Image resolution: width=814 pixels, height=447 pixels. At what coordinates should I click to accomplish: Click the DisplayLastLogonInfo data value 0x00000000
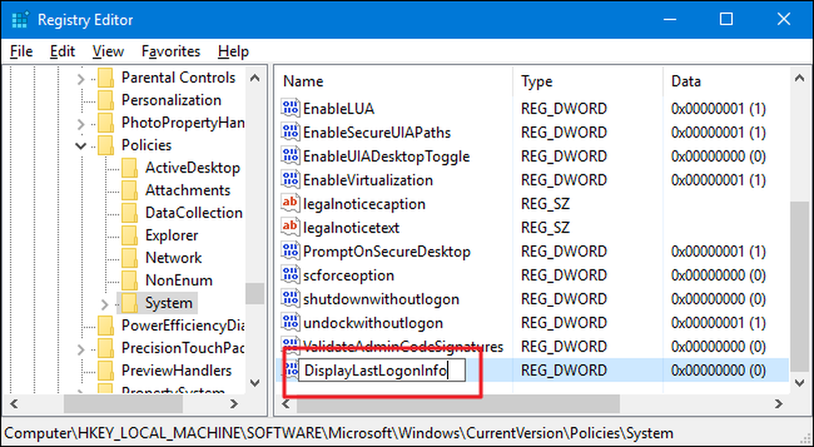click(719, 370)
